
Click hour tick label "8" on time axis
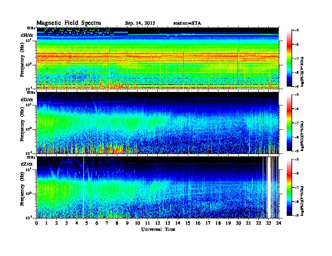coord(117,223)
